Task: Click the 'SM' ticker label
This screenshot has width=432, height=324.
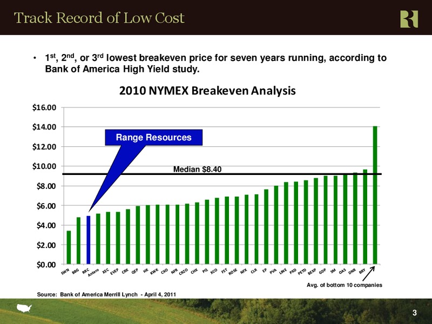Action: coord(333,271)
